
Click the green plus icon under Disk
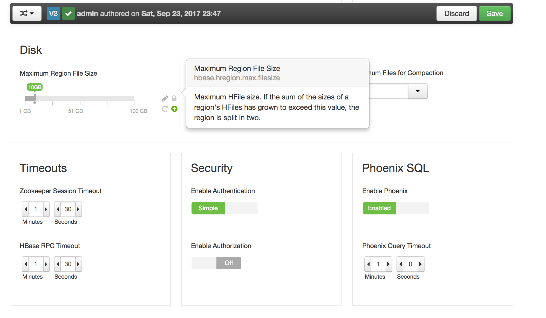(174, 109)
